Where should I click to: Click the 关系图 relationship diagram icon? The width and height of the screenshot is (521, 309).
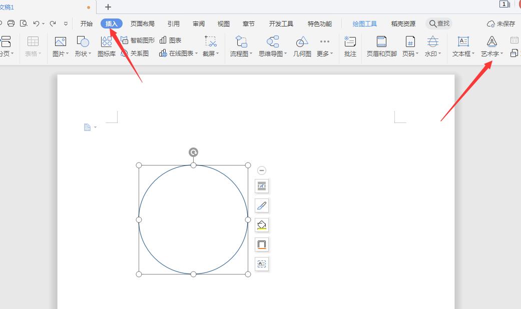point(135,53)
